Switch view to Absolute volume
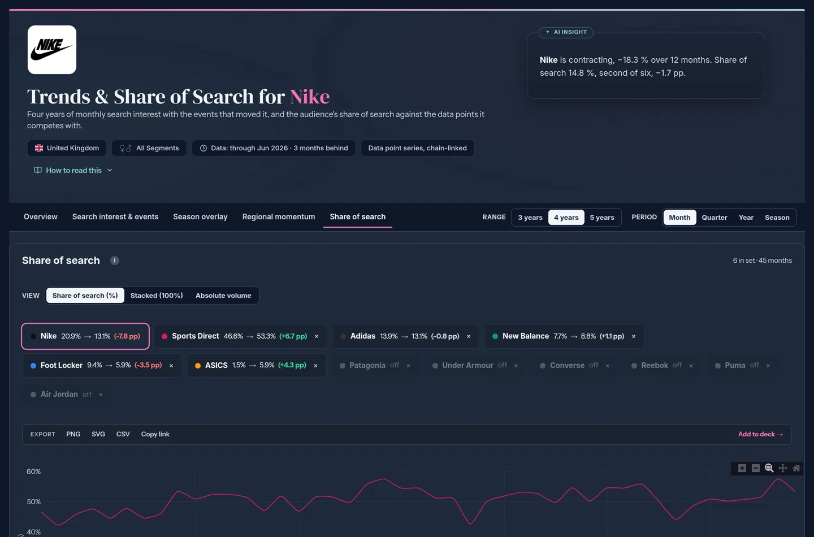The width and height of the screenshot is (814, 537). click(x=223, y=296)
